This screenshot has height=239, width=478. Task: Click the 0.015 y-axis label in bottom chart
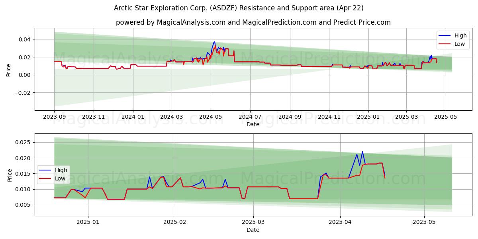pyautogui.click(x=23, y=174)
